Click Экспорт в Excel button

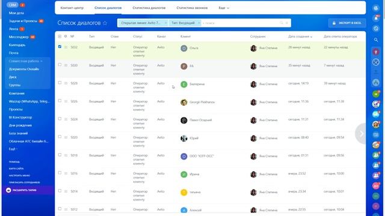click(x=347, y=23)
